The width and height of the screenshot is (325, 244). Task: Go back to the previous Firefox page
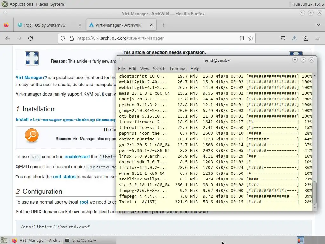(x=8, y=38)
